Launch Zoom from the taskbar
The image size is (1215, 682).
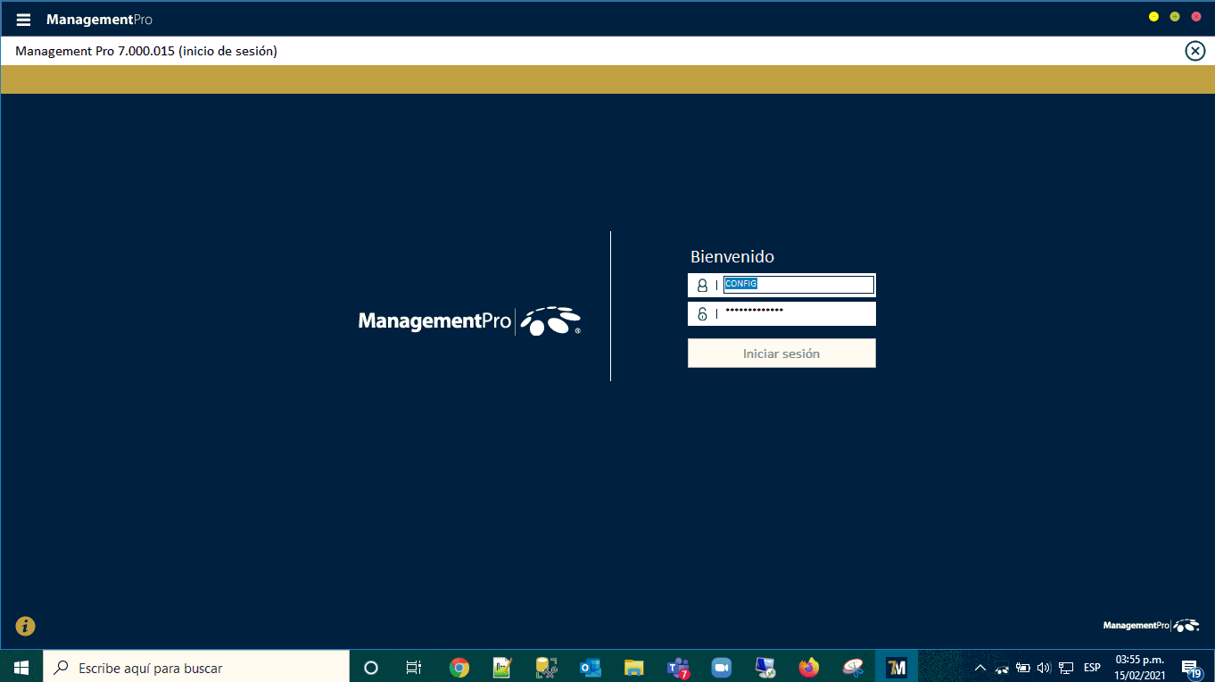click(x=721, y=667)
